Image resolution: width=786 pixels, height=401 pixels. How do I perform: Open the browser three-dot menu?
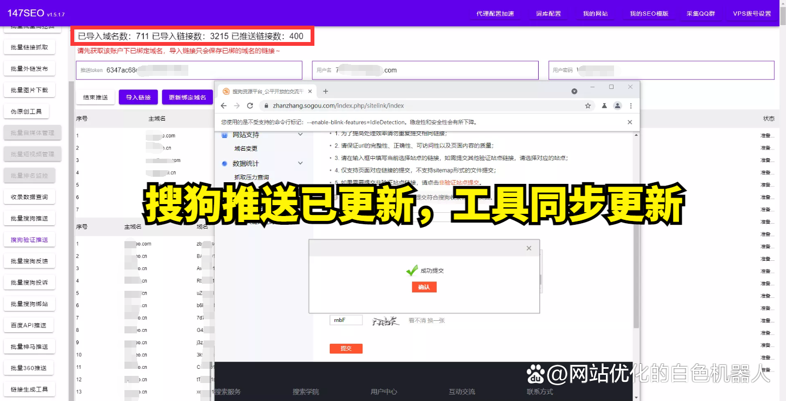[631, 105]
